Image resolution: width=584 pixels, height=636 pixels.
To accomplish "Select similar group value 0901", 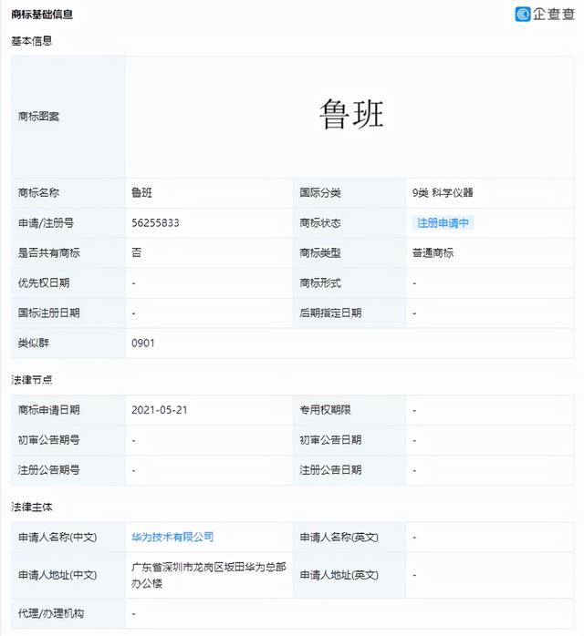I will [143, 344].
